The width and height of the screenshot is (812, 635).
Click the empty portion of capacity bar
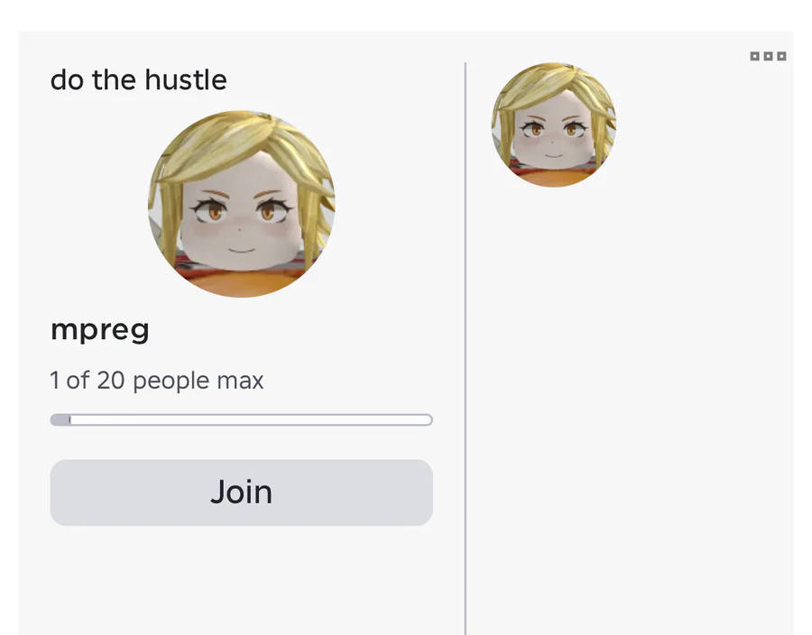(251, 419)
